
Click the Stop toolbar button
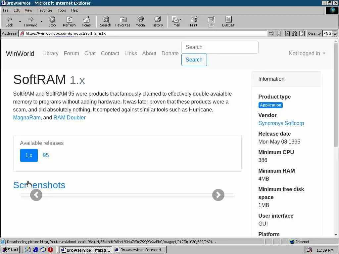[x=52, y=21]
